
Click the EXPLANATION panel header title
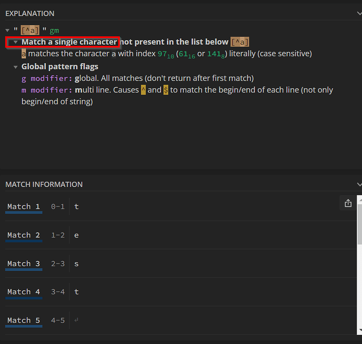pos(30,14)
